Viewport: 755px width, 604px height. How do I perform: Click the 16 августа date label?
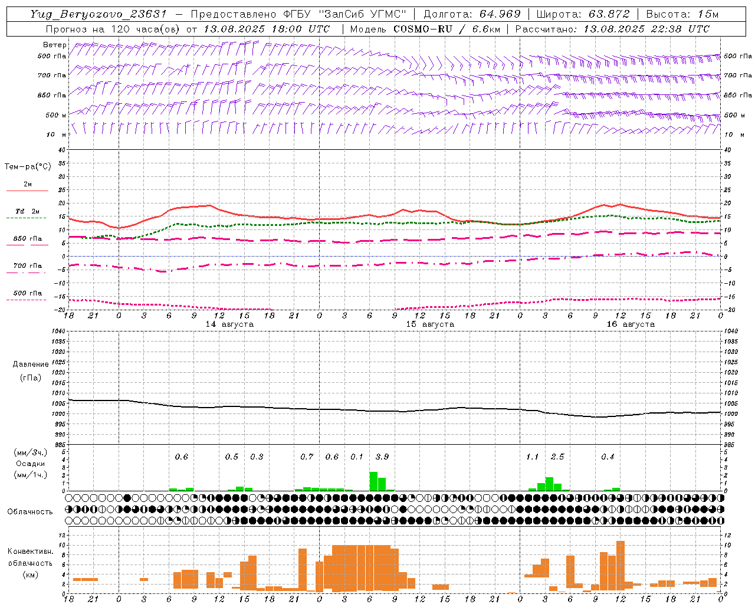coord(631,324)
